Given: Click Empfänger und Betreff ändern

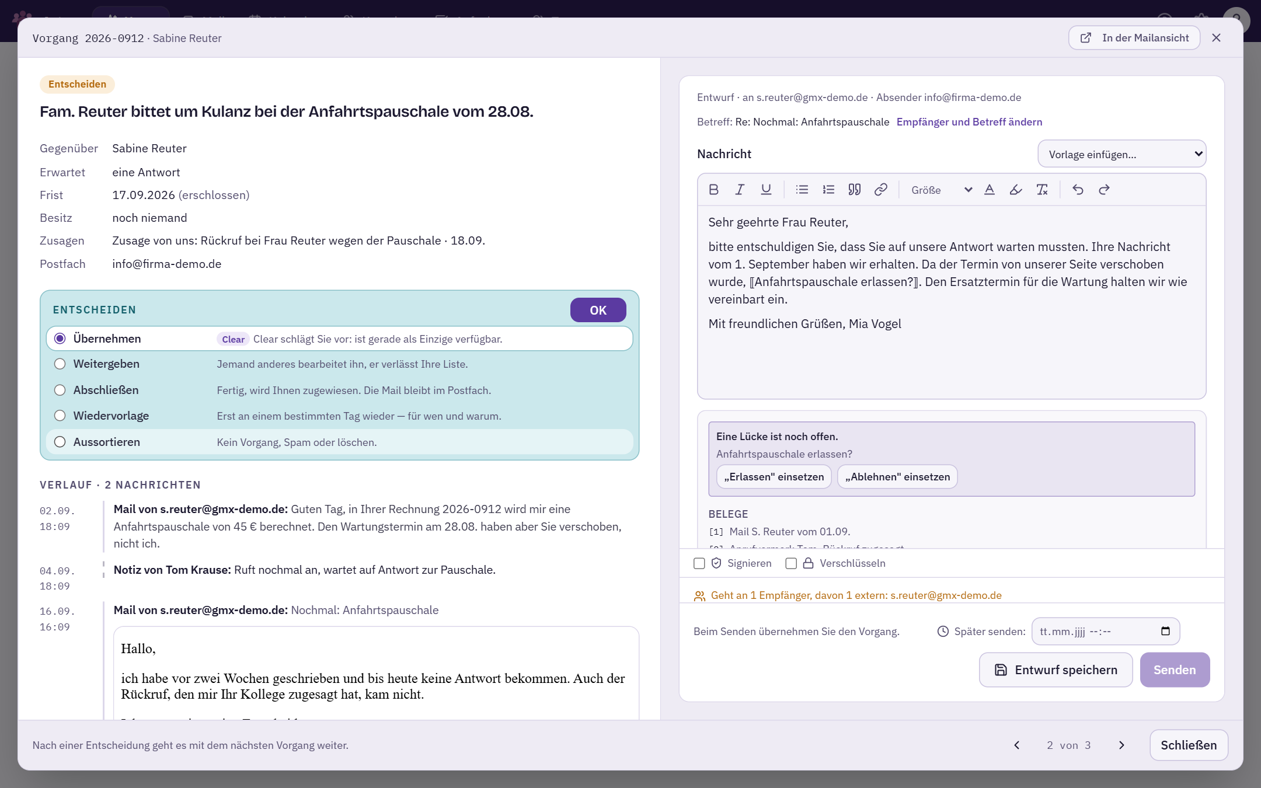Looking at the screenshot, I should click(969, 121).
